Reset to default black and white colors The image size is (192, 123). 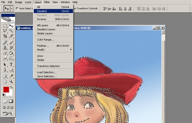point(4,95)
